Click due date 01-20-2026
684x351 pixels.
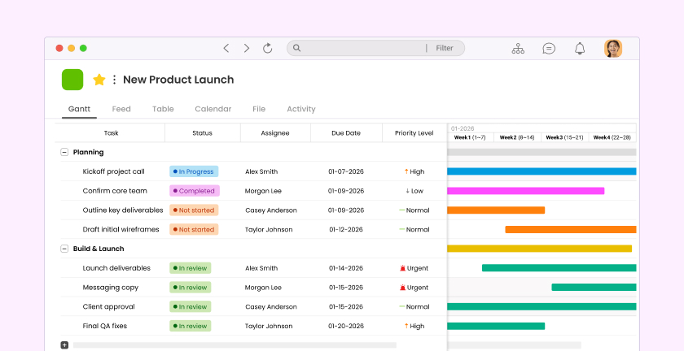346,326
